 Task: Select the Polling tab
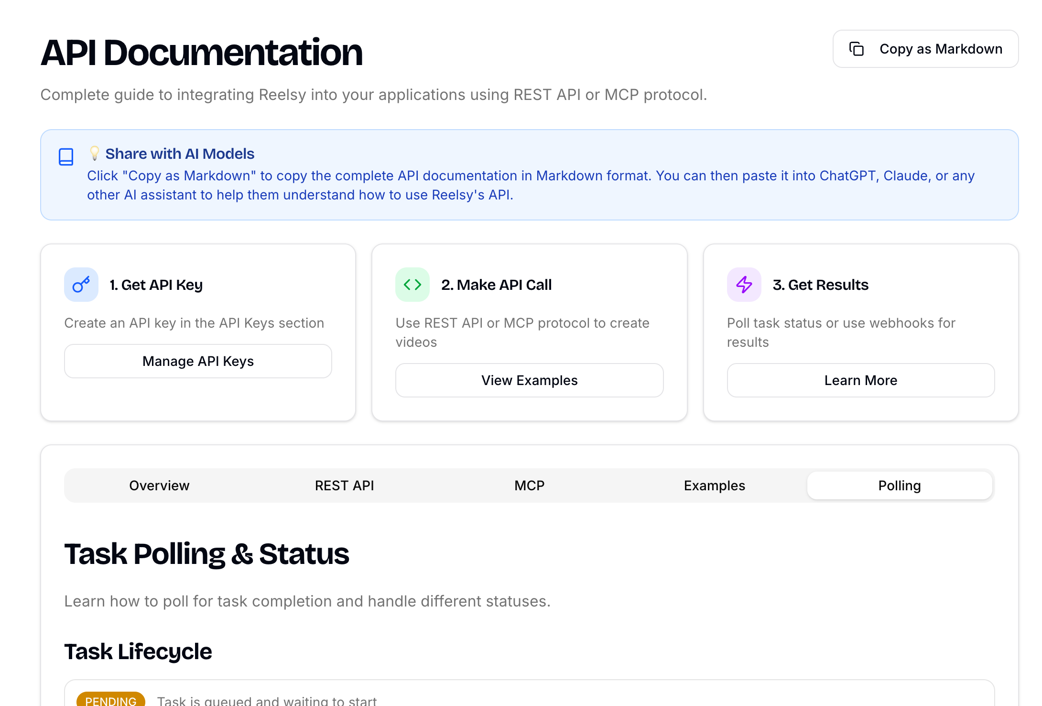pos(899,485)
